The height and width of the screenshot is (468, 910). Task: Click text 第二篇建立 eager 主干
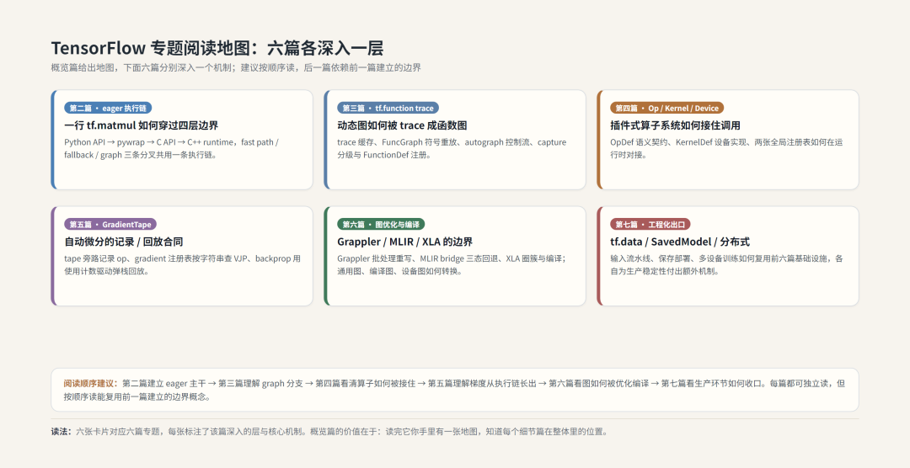164,383
